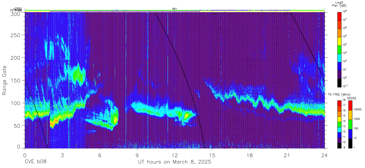The image size is (365, 168).
Task: Click x-axis tick label "9" under the plot
Action: pyautogui.click(x=137, y=155)
